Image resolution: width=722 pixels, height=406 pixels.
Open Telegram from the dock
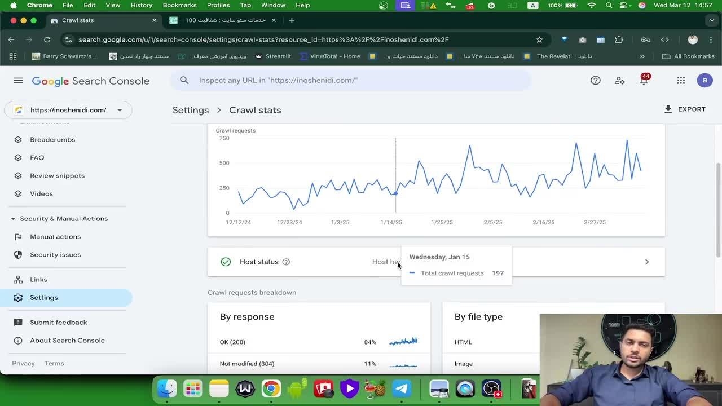pos(402,389)
